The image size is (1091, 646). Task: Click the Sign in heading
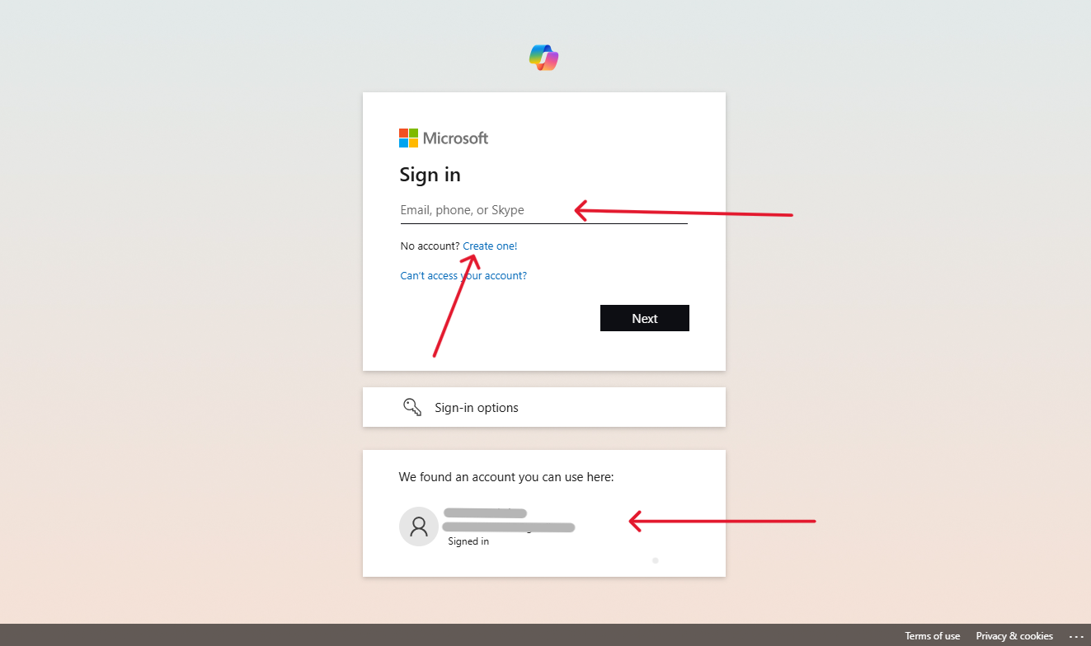(430, 175)
